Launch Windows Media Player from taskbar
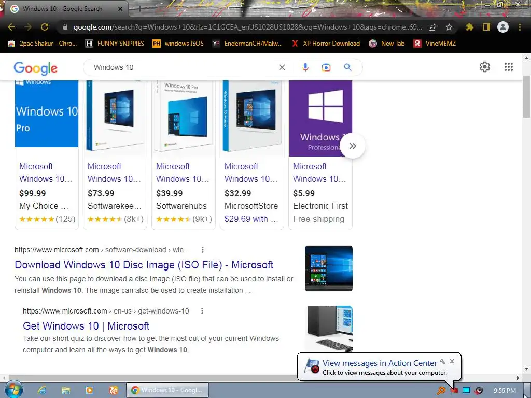The image size is (531, 398). coord(89,391)
